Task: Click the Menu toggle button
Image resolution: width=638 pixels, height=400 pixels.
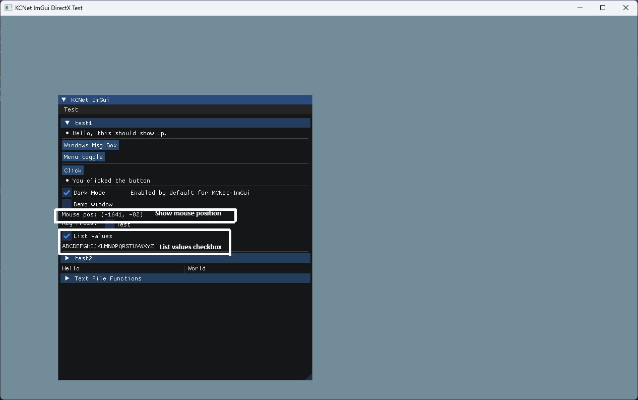Action: click(x=83, y=157)
